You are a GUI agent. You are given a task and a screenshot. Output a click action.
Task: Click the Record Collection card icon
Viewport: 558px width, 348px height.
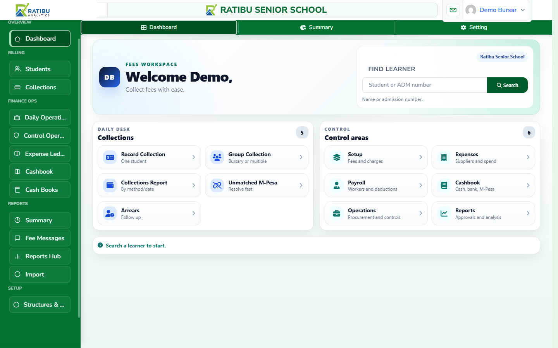110,157
